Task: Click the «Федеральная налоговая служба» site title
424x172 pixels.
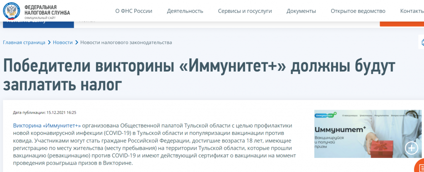Action: 47,10
